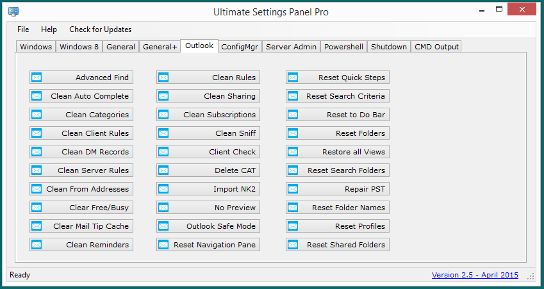Viewport: 544px width, 289px height.
Task: Switch to the ConfigMgr tab
Action: coord(240,47)
